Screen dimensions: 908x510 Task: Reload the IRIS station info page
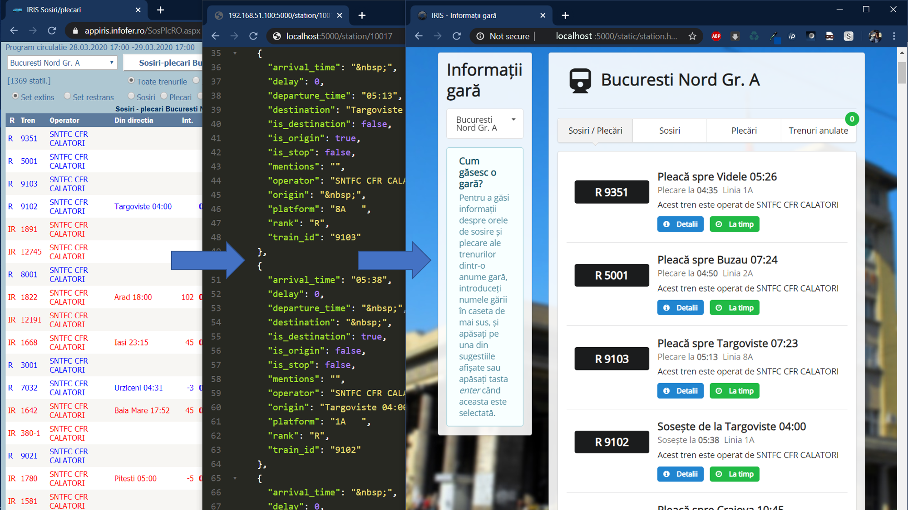click(x=457, y=36)
